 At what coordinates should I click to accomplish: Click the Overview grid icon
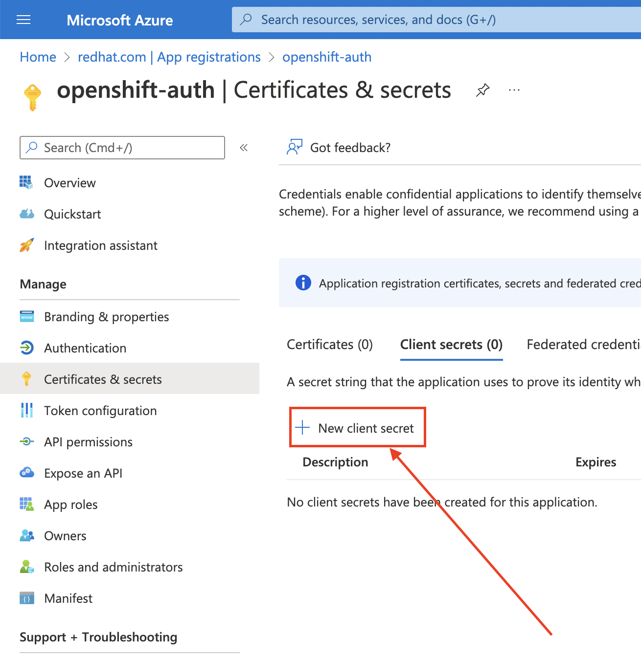coord(26,182)
